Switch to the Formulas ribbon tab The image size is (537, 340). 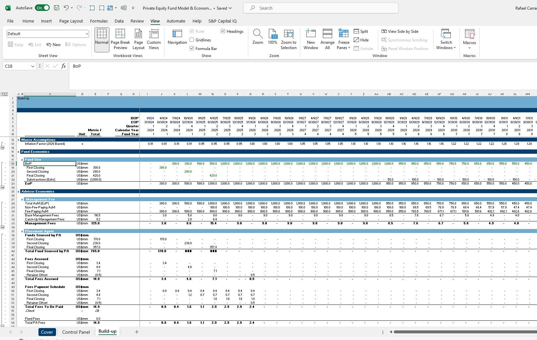(99, 21)
